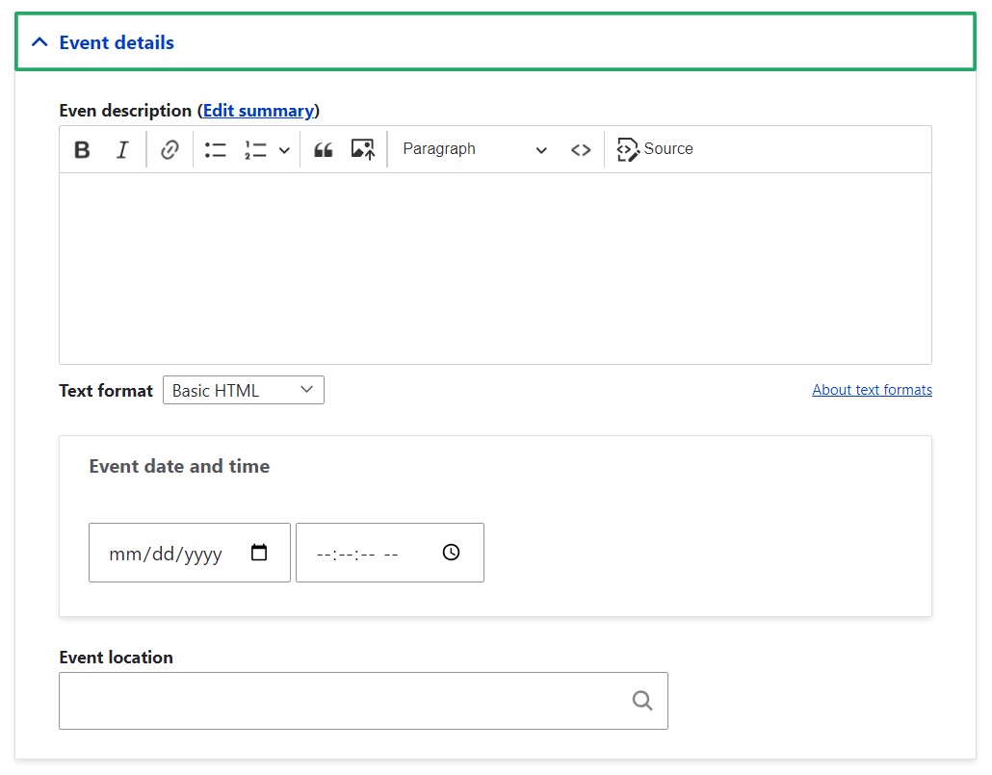The image size is (992, 775).
Task: Open the calendar date picker
Action: pos(258,553)
